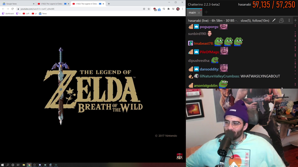Screen dimensions: 298x167
Task: Open the Chatterino viewer list icon
Action: [281, 20]
